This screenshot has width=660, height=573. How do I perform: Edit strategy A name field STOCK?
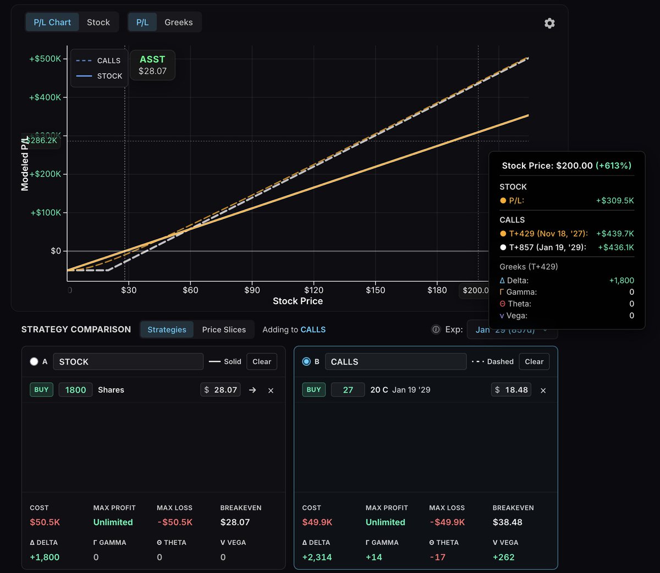128,361
